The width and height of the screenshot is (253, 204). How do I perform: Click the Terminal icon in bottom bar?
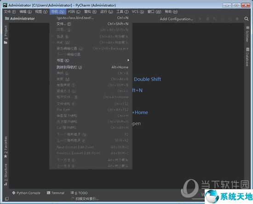point(48,192)
